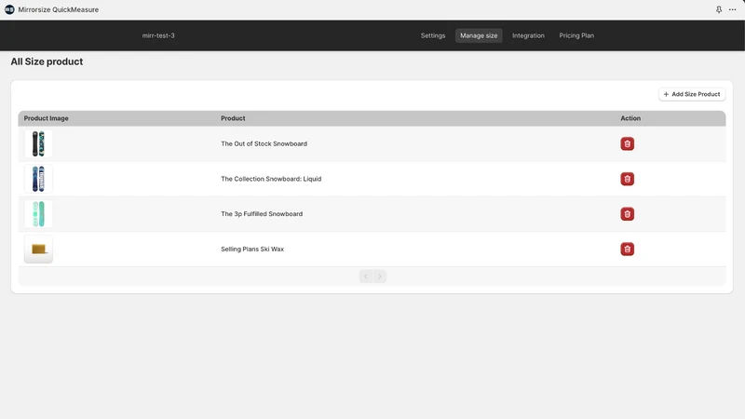Select 'The Out of Stock Snowboard' product name
Image resolution: width=745 pixels, height=419 pixels.
pyautogui.click(x=264, y=143)
